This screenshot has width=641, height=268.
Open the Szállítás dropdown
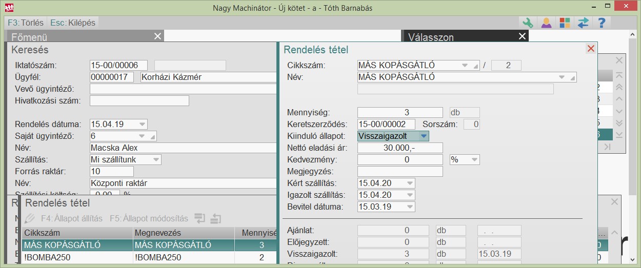[156, 159]
